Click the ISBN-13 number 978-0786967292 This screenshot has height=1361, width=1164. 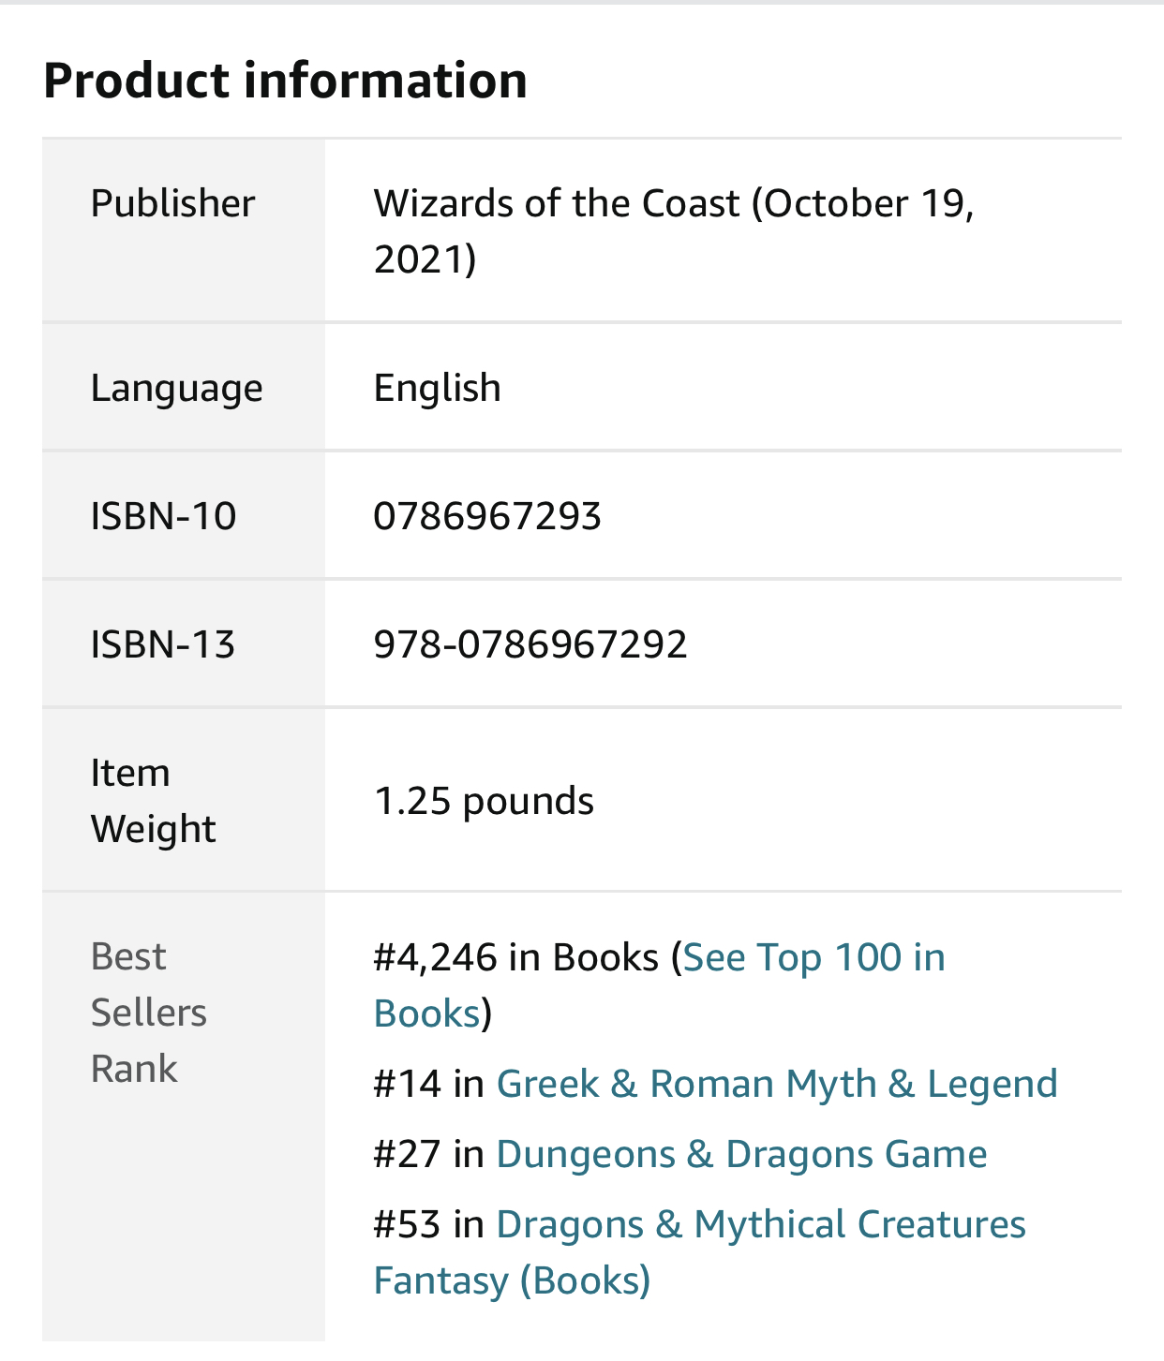pyautogui.click(x=530, y=644)
